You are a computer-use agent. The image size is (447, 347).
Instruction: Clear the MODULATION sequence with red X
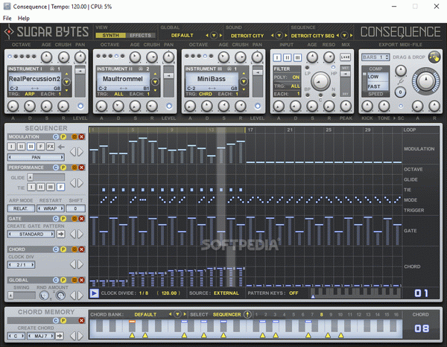(81, 137)
